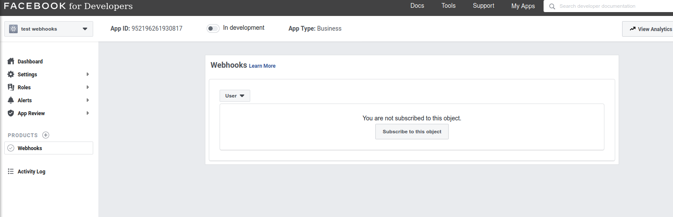Click the Activity Log list icon
673x217 pixels.
[11, 171]
